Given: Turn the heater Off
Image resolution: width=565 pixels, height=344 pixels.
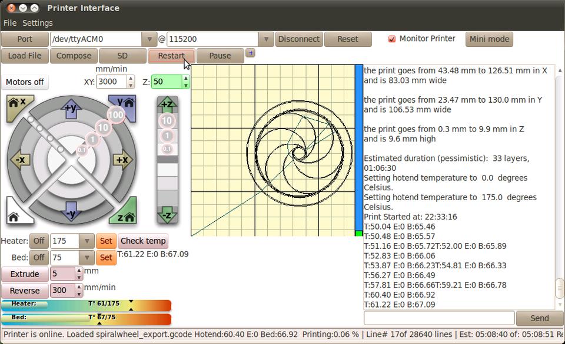Looking at the screenshot, I should pyautogui.click(x=39, y=241).
